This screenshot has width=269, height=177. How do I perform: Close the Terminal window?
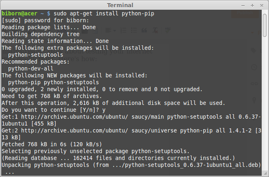(x=262, y=5)
